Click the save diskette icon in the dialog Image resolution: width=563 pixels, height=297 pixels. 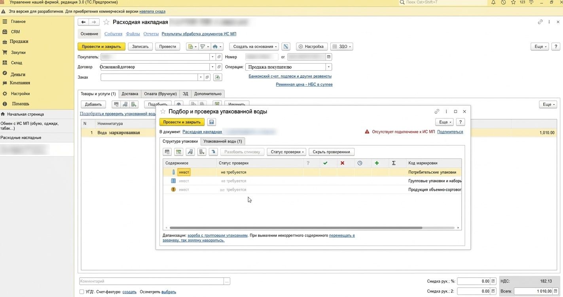[212, 122]
